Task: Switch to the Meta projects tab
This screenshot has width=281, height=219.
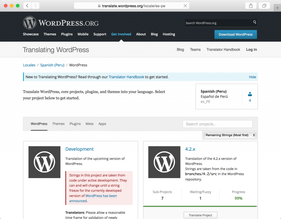Action: [x=89, y=124]
